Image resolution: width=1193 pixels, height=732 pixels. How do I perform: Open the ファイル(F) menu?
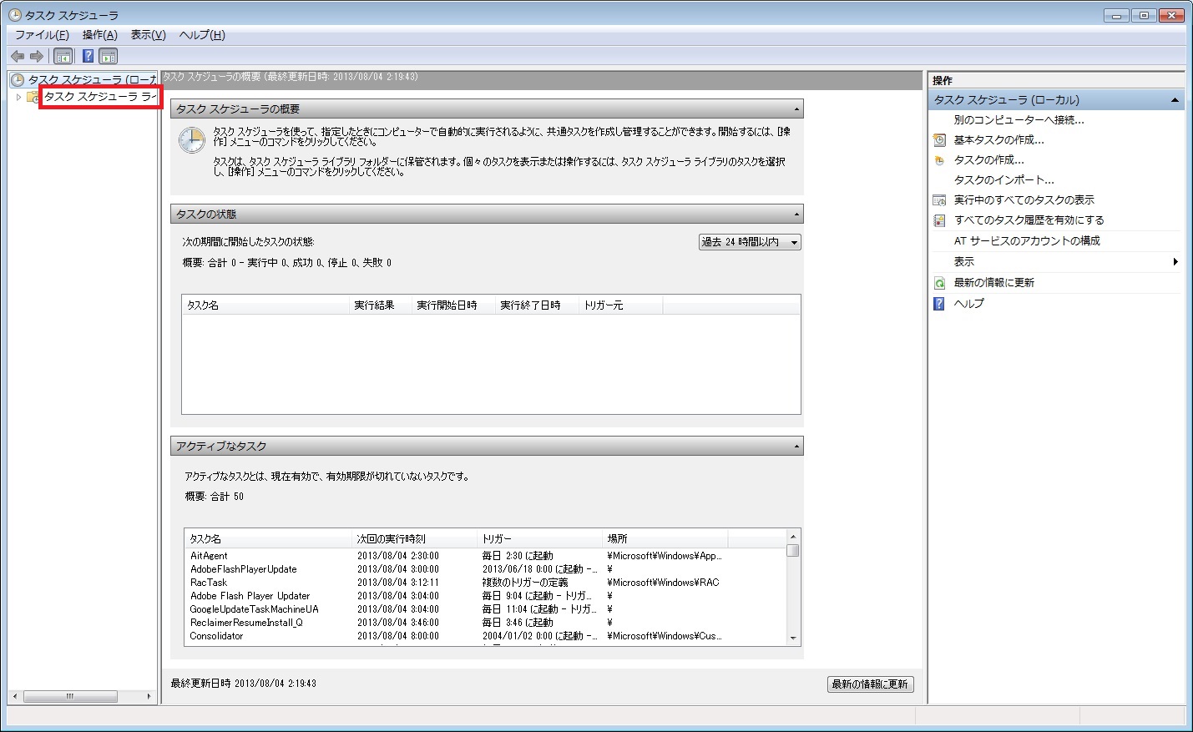(42, 35)
